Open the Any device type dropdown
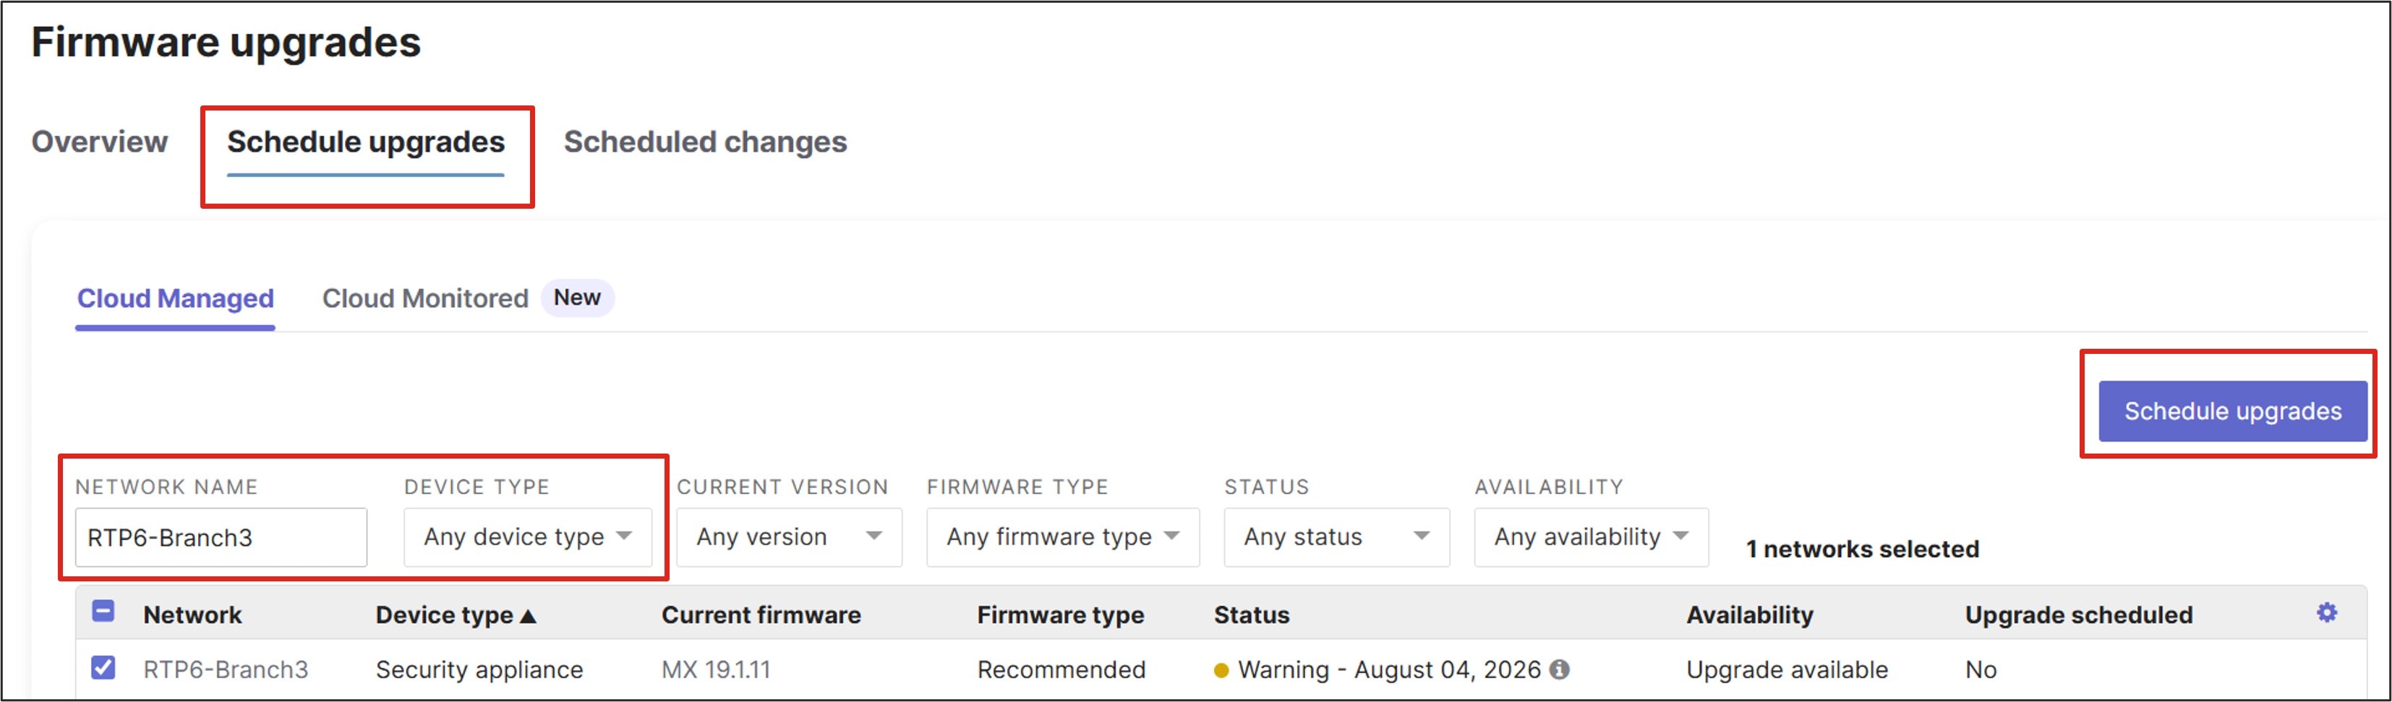 point(527,536)
